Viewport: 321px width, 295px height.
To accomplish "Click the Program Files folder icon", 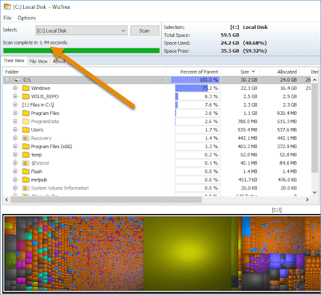I will pos(26,113).
